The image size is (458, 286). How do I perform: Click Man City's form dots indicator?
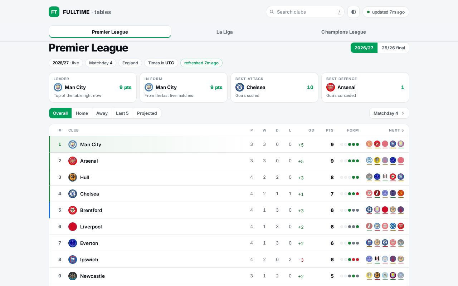pos(350,144)
